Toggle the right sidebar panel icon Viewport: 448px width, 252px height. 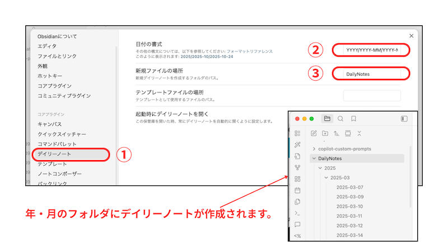click(x=404, y=119)
